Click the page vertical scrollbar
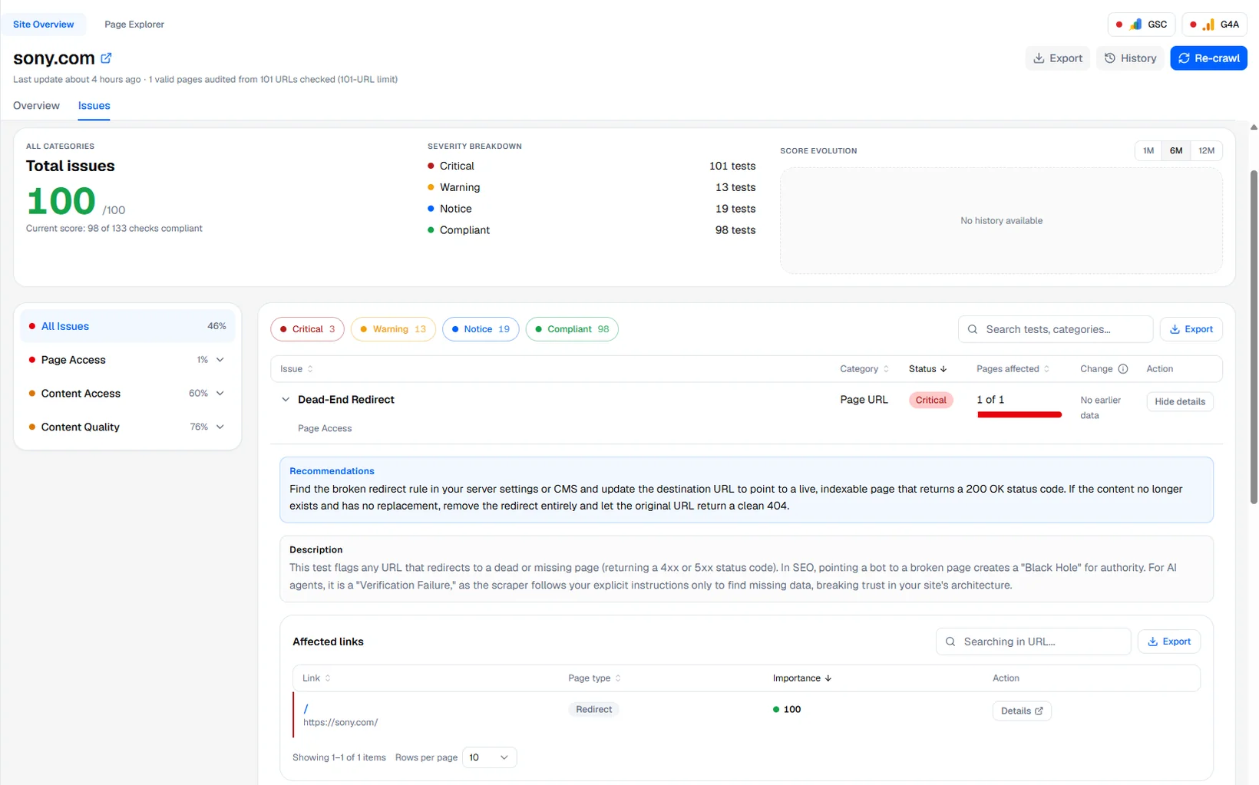Image resolution: width=1259 pixels, height=785 pixels. point(1254,338)
